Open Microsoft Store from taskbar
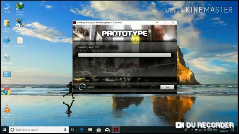This screenshot has height=134, width=239. coord(99,130)
